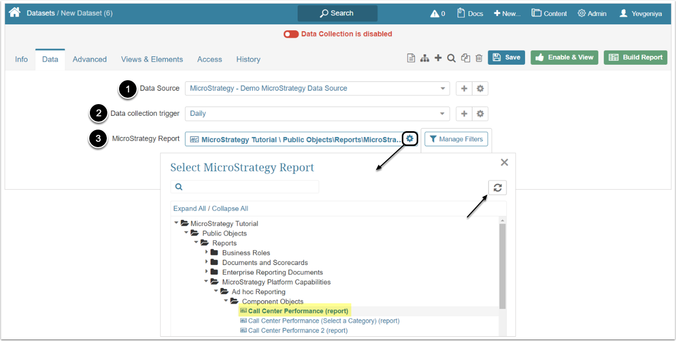Save the dataset
The image size is (676, 341).
(x=506, y=57)
